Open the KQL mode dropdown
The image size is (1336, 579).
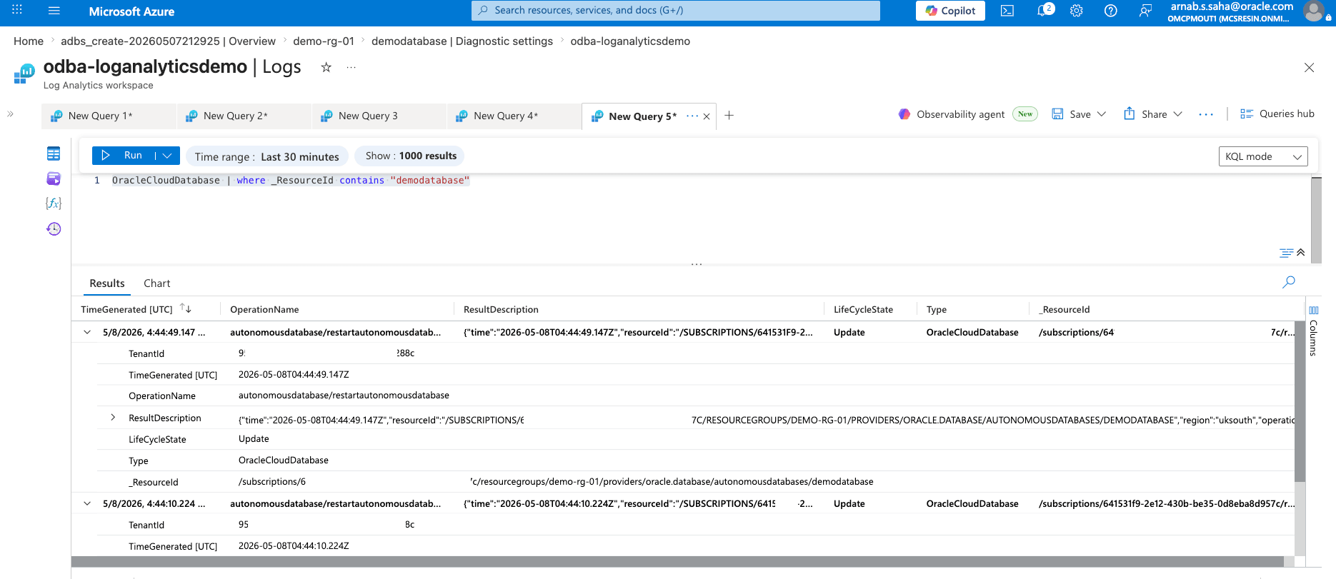pos(1263,156)
